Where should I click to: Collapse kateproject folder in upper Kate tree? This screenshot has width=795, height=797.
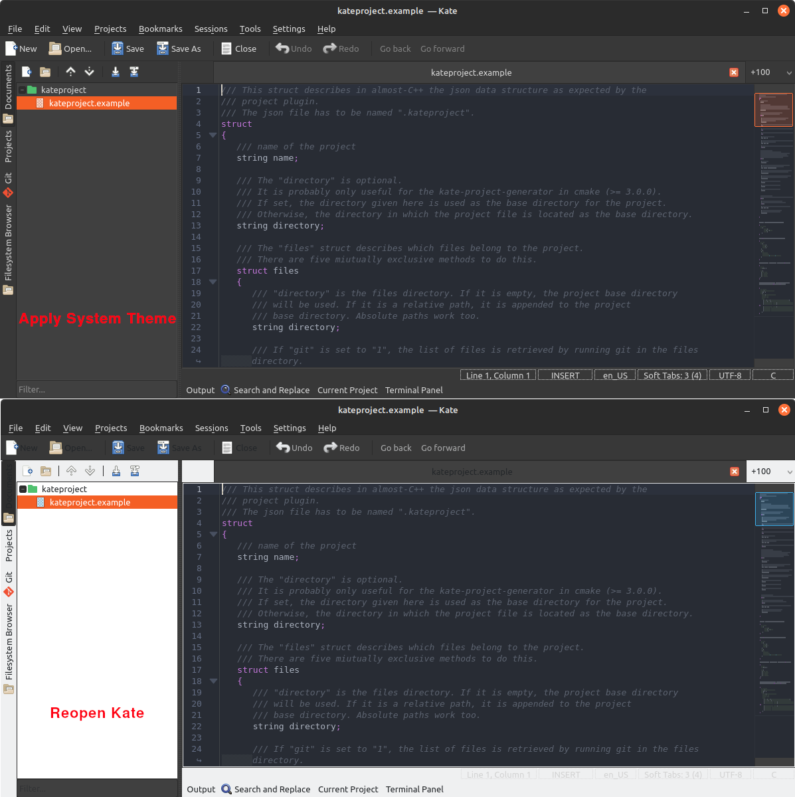coord(22,90)
